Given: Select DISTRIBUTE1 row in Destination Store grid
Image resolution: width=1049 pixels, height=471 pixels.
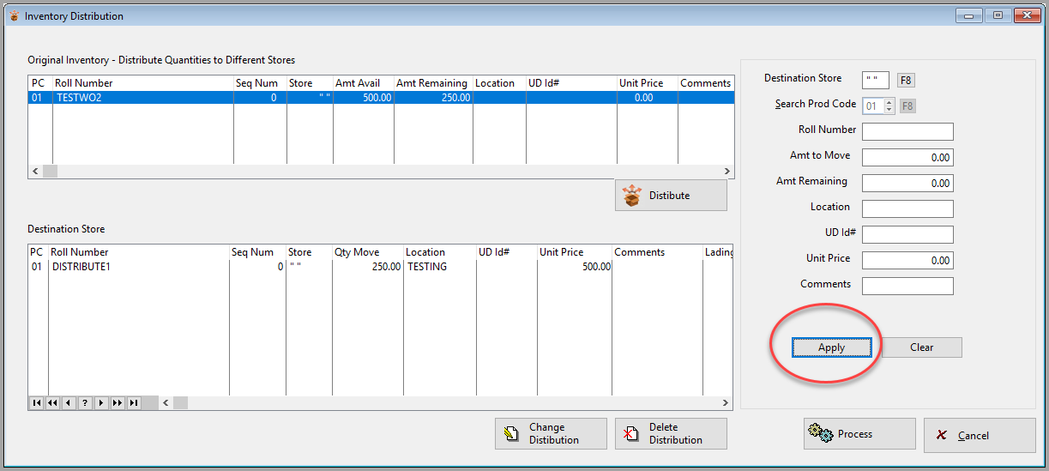Looking at the screenshot, I should (x=381, y=267).
